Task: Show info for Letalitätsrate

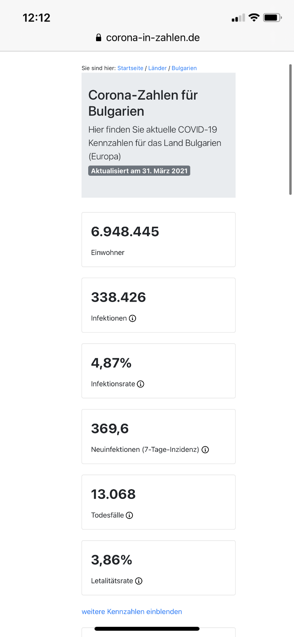Action: click(x=139, y=581)
